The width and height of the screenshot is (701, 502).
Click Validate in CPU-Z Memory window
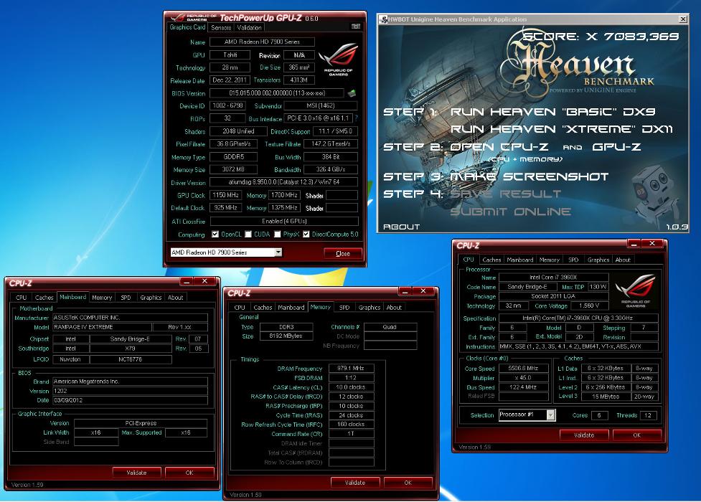[x=355, y=483]
